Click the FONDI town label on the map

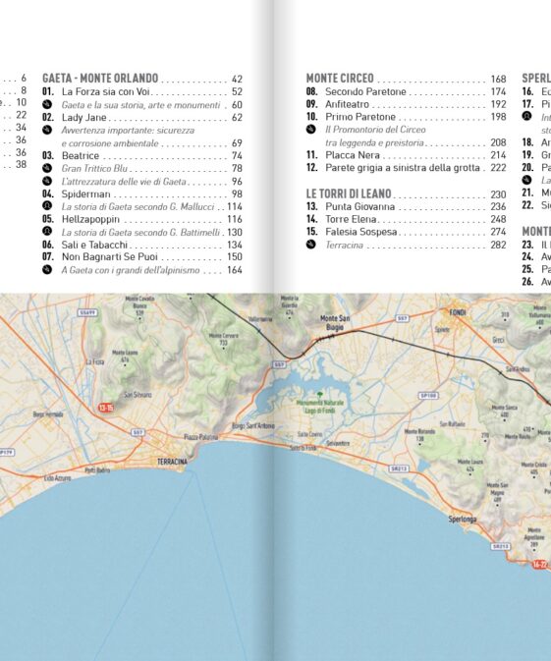click(457, 312)
